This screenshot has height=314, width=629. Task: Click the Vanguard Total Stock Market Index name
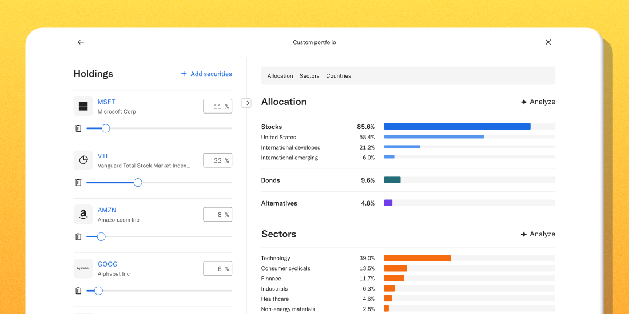pyautogui.click(x=144, y=166)
